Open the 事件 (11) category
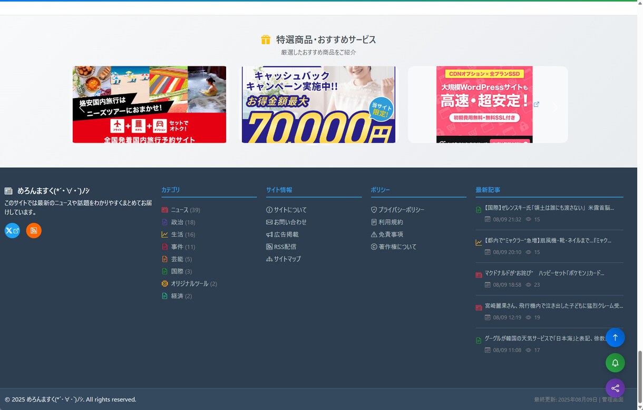643x410 pixels. 178,247
